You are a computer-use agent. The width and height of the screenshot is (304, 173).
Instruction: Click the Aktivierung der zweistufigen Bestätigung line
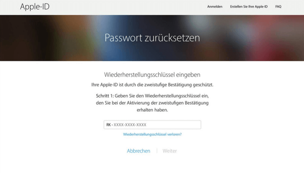152,103
